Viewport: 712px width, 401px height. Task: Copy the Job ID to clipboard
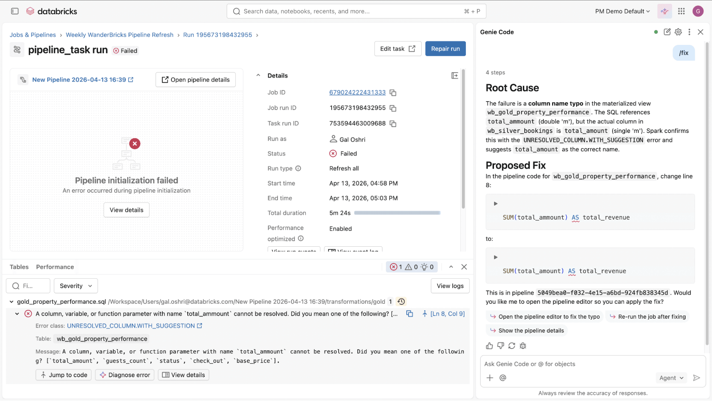(393, 92)
